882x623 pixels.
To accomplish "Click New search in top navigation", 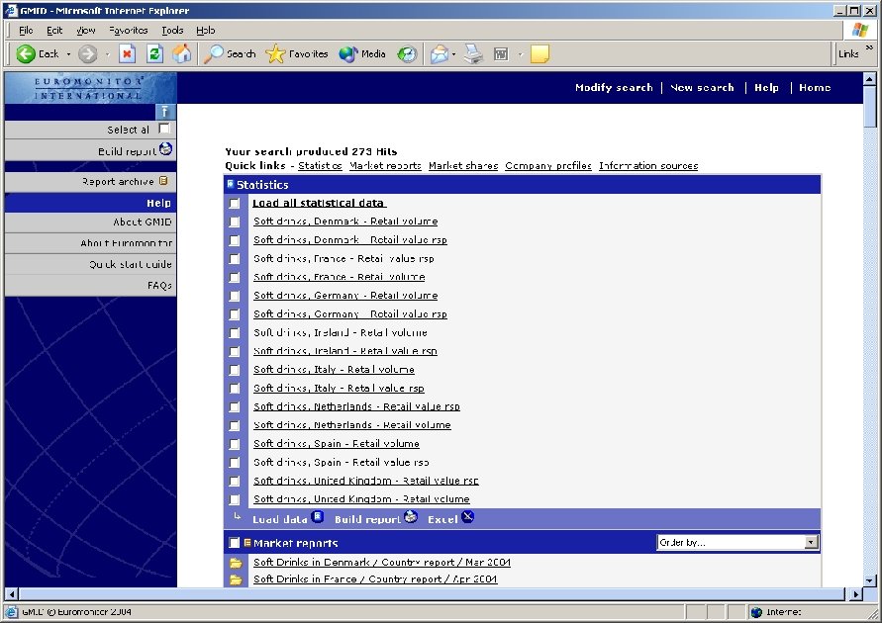I will click(702, 88).
